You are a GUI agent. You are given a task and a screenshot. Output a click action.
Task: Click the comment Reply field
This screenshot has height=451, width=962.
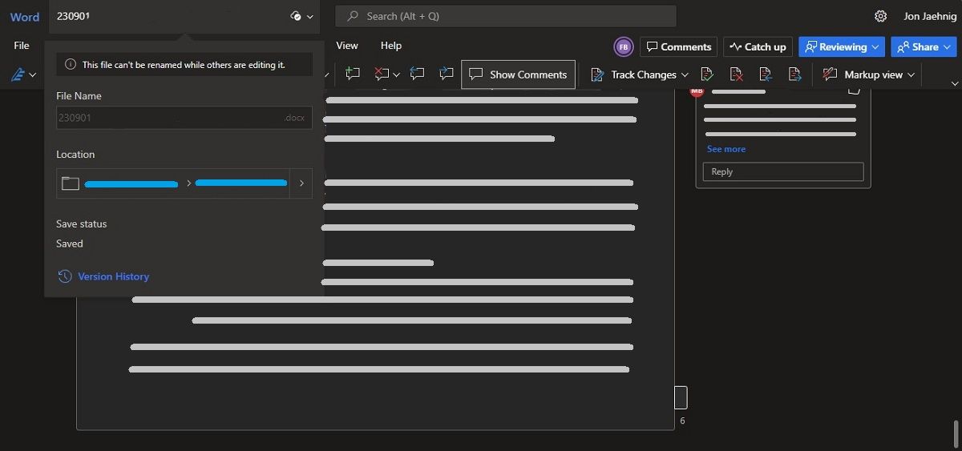pos(782,171)
